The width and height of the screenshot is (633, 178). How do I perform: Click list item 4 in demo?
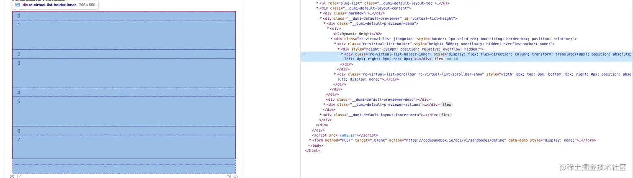tap(124, 92)
